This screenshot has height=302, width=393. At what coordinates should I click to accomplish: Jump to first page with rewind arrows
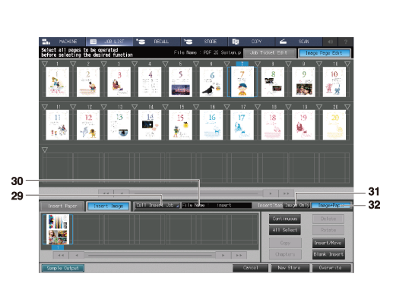[106, 193]
